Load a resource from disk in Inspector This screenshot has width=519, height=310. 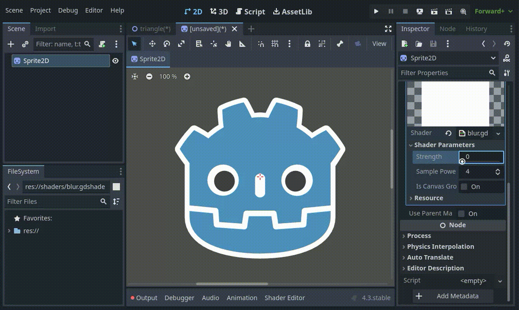(419, 44)
